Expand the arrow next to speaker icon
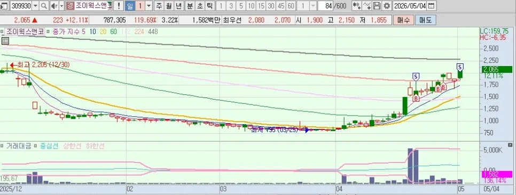Viewport: 516px width, 195px height. tap(61, 5)
